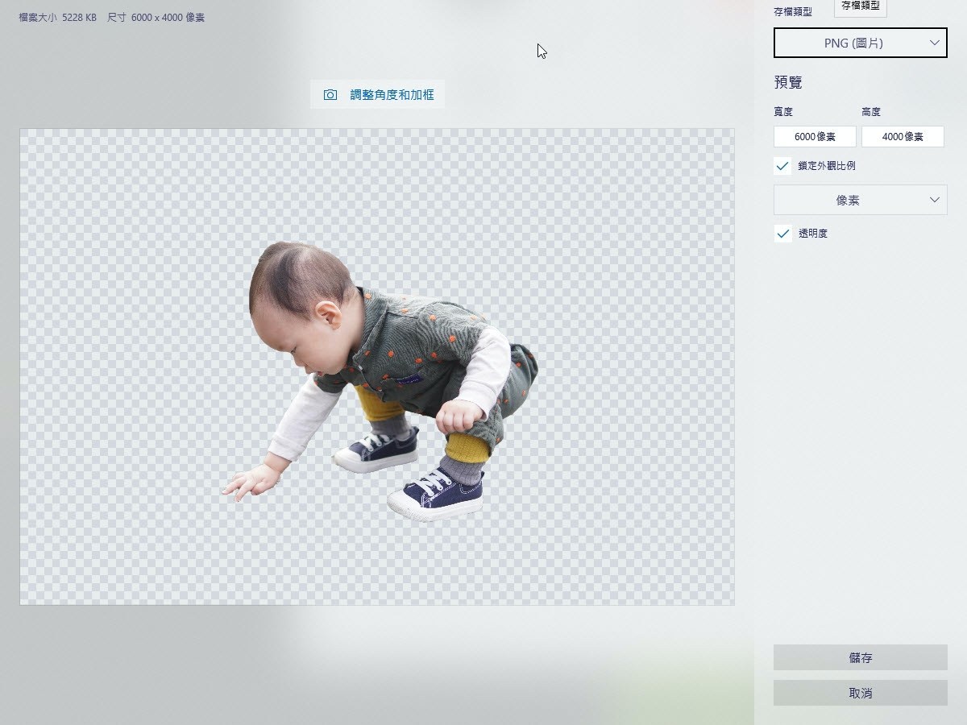Click the 取消 button
This screenshot has width=967, height=725.
point(861,693)
